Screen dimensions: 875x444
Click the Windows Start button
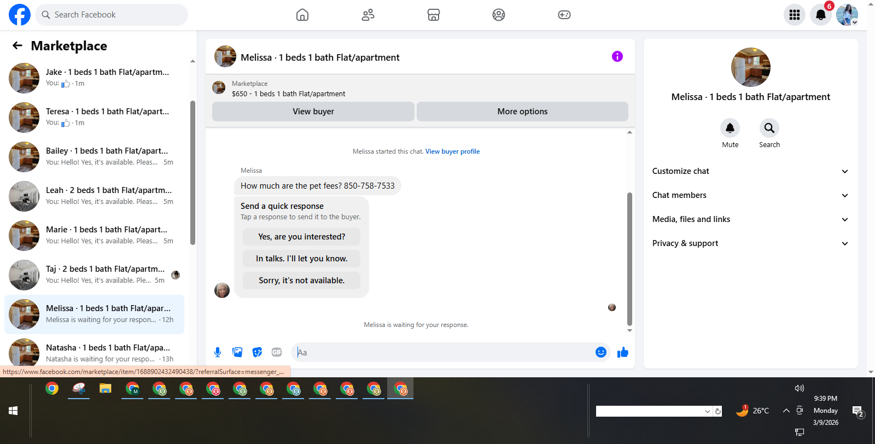[x=13, y=411]
